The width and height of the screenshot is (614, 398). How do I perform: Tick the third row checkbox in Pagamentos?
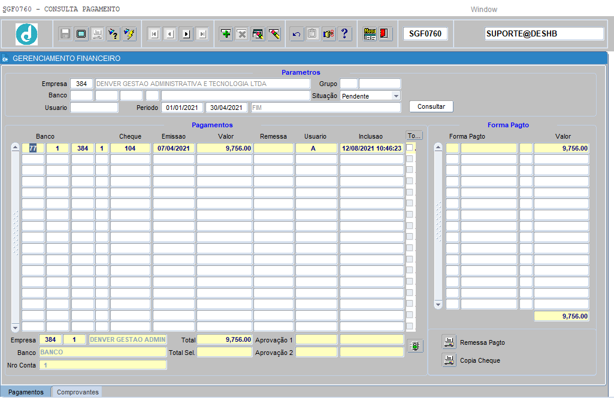coord(410,170)
